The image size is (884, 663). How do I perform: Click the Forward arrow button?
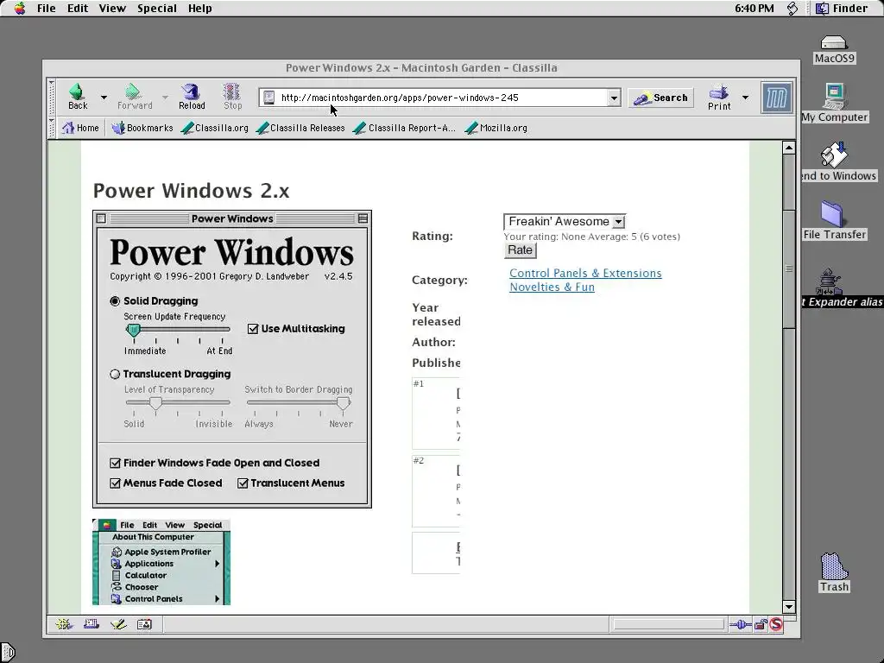coord(134,97)
